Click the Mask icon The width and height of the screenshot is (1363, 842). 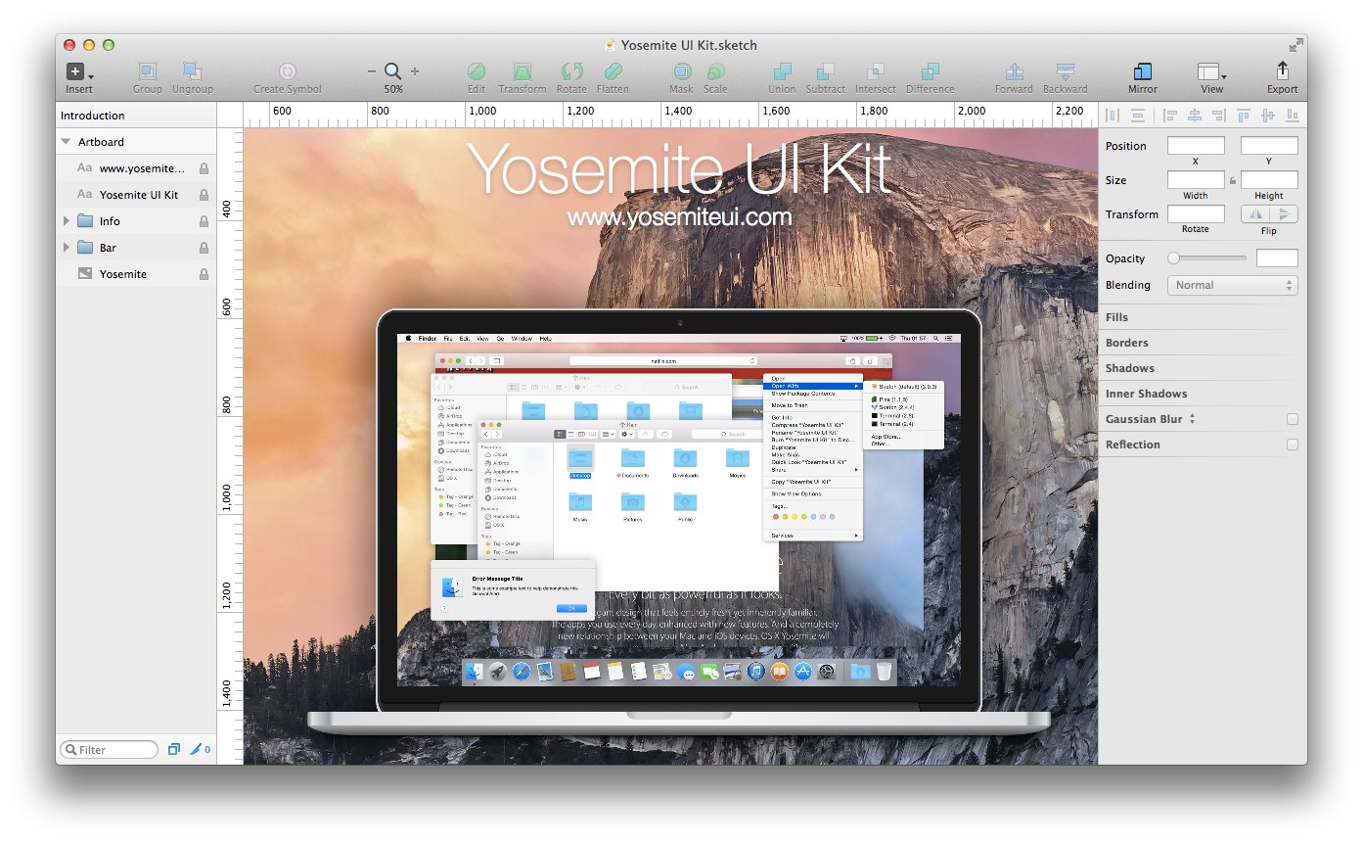click(682, 71)
